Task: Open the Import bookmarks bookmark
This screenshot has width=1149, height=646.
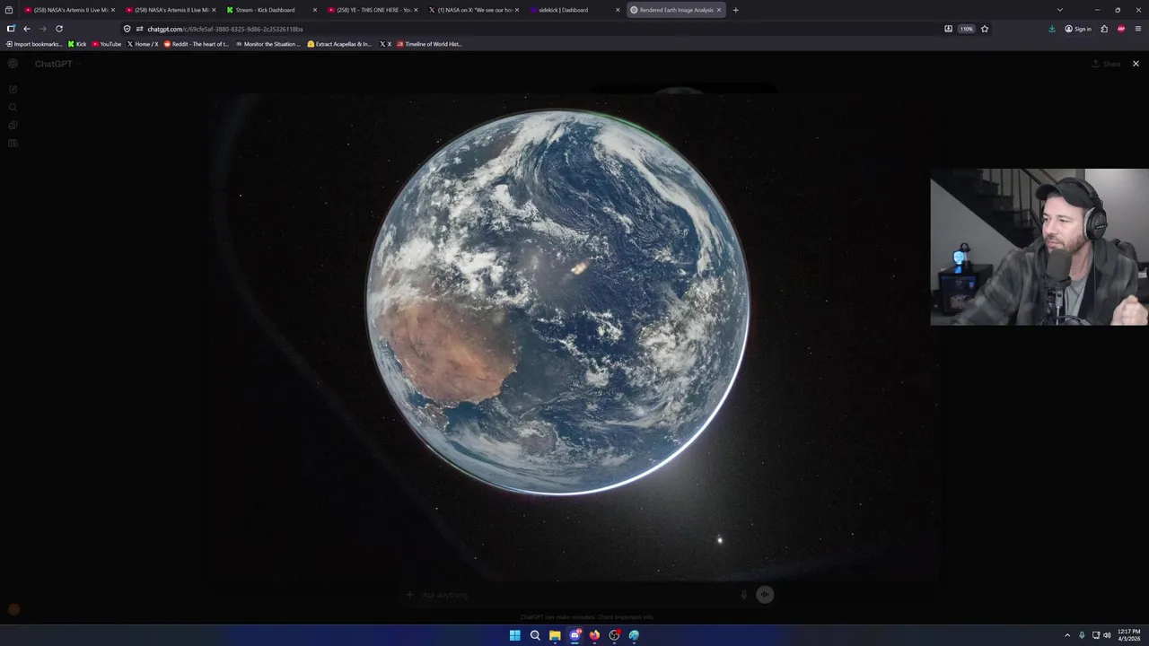Action: [34, 44]
